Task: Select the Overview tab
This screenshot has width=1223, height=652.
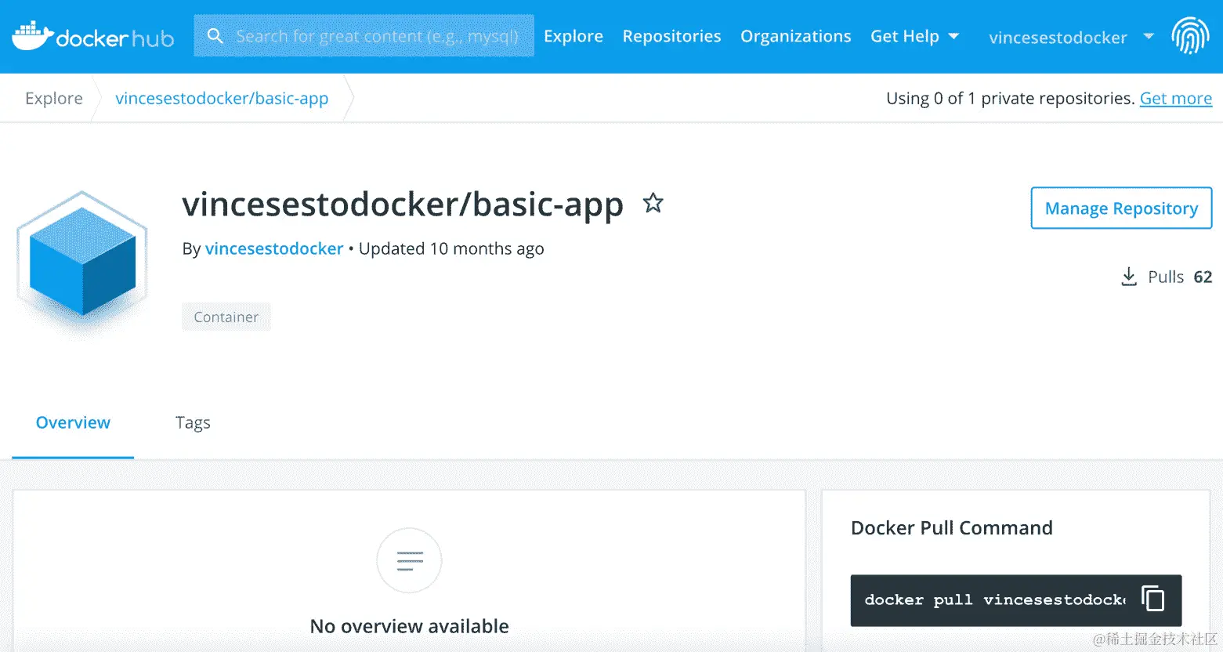Action: (72, 422)
